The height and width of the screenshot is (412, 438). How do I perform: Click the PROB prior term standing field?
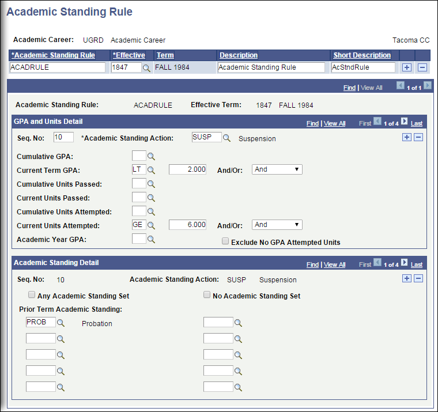point(41,322)
